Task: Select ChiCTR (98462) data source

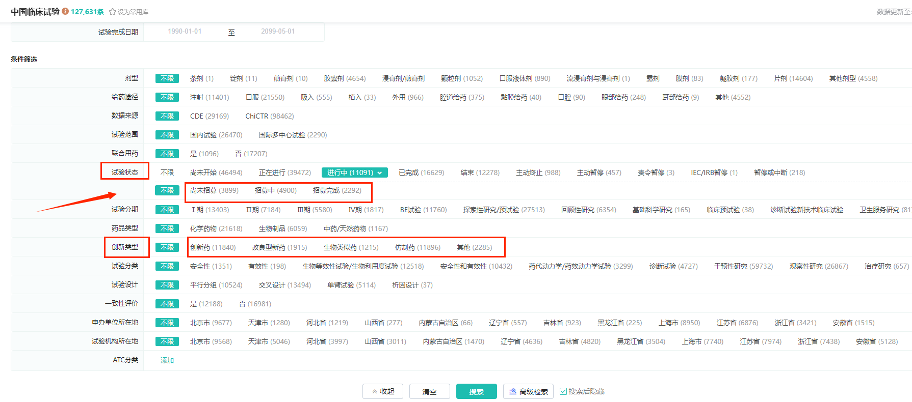Action: click(269, 116)
